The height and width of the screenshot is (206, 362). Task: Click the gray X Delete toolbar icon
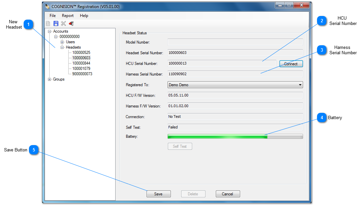point(63,24)
